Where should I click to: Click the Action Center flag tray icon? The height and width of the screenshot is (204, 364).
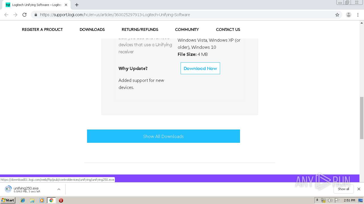(x=337, y=200)
